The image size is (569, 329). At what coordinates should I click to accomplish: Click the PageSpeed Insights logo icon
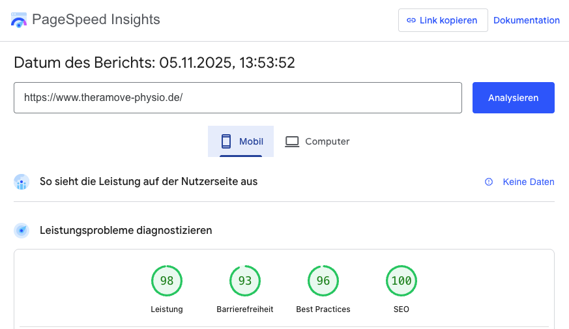click(19, 20)
